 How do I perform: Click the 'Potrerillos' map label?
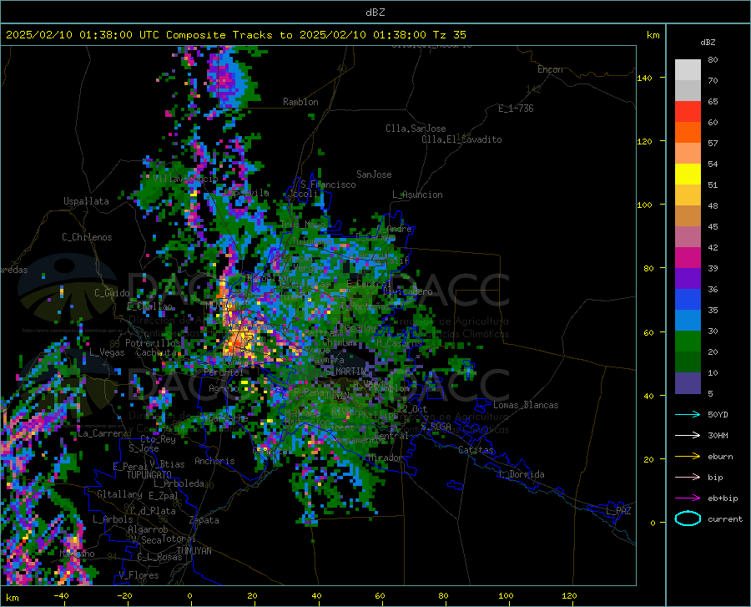153,343
